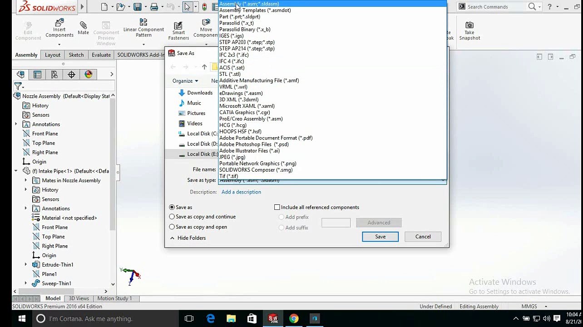
Task: Expand more manager tabs chevron
Action: point(112,74)
